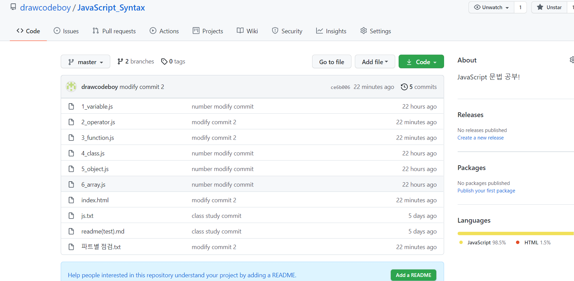The image size is (574, 281).
Task: Open the js.txt file
Action: coord(88,216)
